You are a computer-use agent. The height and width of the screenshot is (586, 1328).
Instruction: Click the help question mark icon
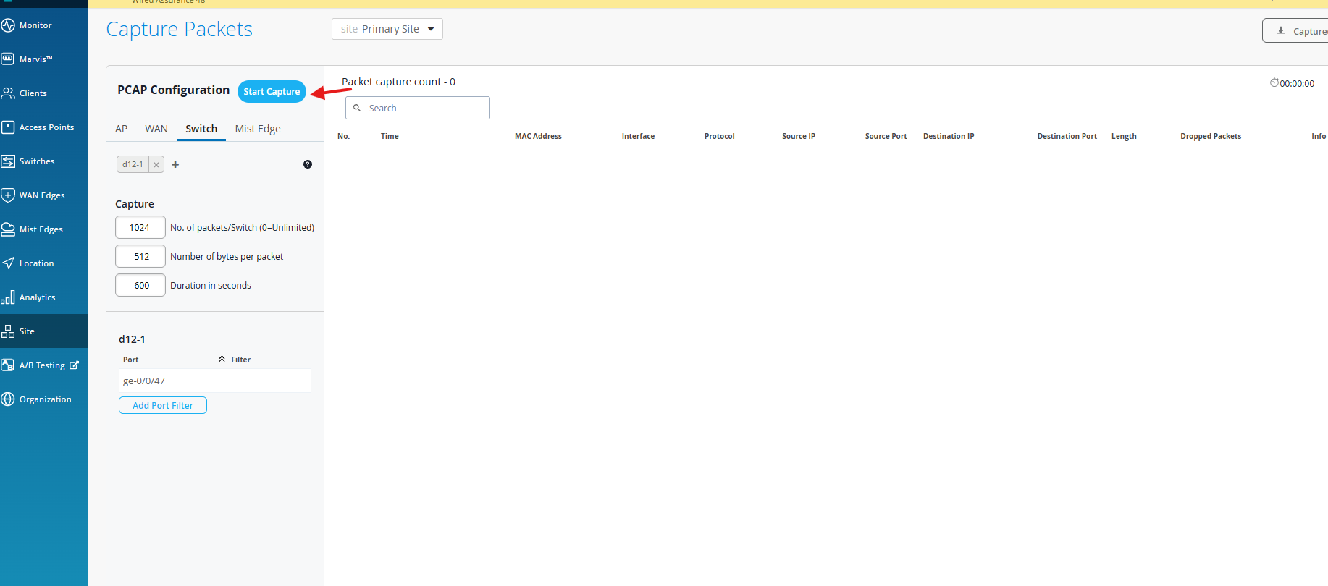point(308,164)
